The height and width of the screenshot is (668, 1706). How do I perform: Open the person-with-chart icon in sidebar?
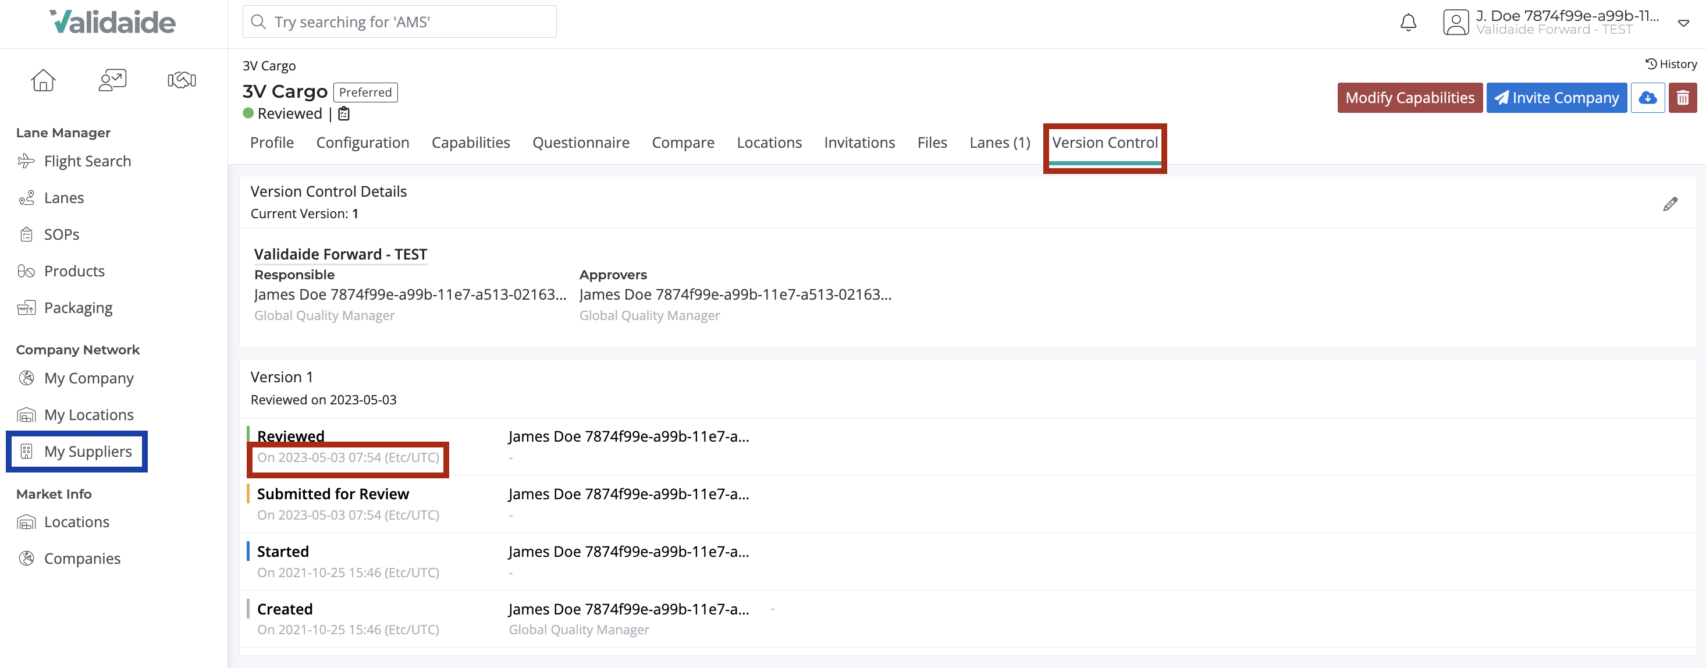(x=112, y=80)
